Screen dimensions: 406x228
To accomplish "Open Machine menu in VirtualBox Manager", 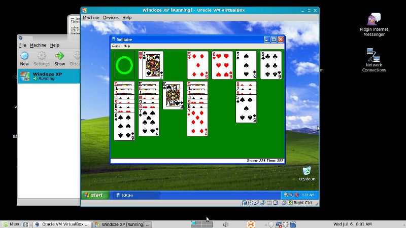I will point(38,45).
